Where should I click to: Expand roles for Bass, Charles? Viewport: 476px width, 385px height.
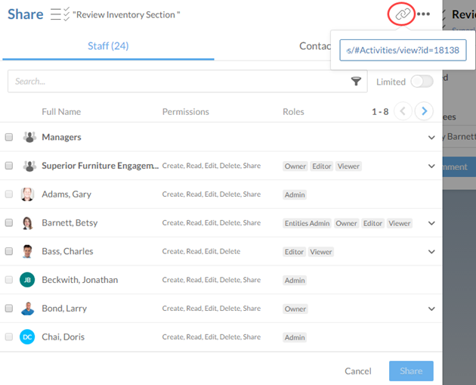(x=431, y=252)
